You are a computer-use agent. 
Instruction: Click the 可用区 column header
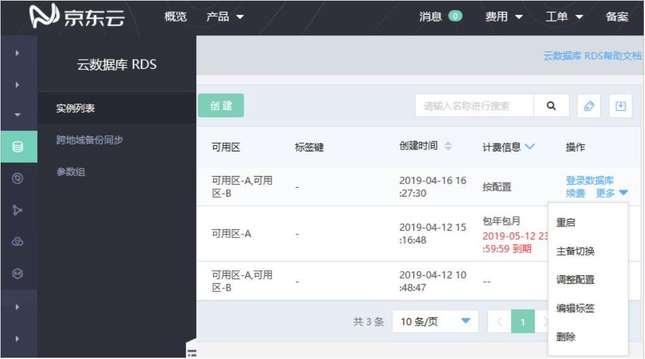coord(226,147)
